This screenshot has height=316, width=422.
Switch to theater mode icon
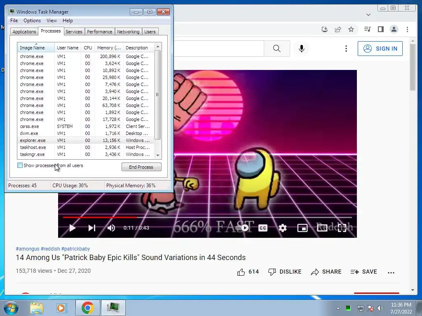[322, 228]
